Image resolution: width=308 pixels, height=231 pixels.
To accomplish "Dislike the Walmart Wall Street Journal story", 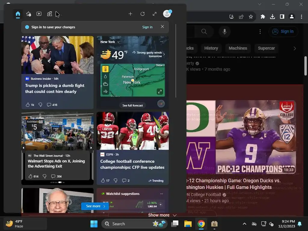I will tap(45, 176).
